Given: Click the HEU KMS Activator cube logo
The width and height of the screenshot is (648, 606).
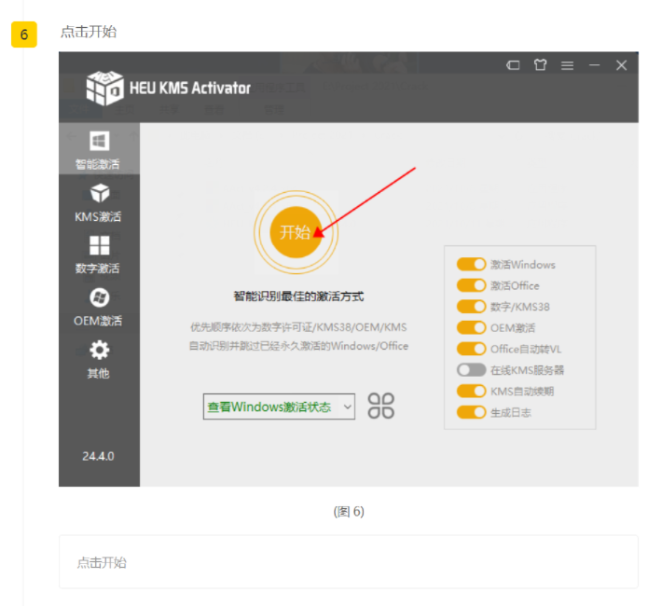Looking at the screenshot, I should (104, 88).
